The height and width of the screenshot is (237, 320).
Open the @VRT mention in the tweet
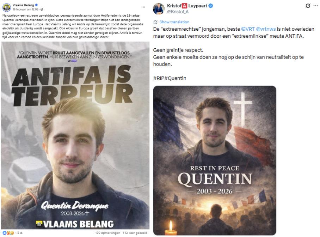248,29
